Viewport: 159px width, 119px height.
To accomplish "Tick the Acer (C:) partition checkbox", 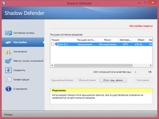I will 52,44.
